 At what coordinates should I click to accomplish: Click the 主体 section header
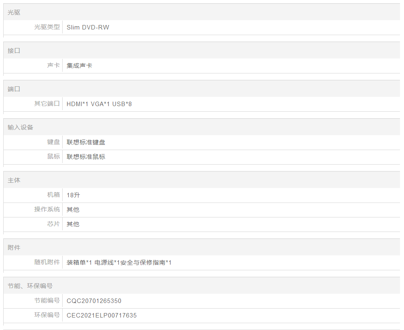14,180
